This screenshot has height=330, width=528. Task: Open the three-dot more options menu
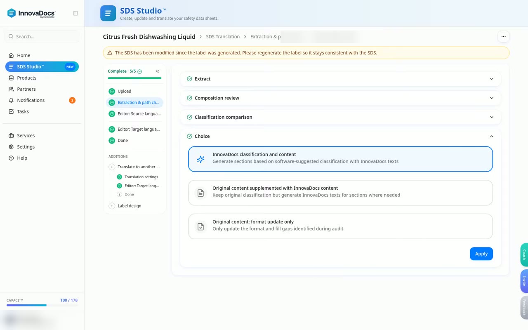click(503, 37)
